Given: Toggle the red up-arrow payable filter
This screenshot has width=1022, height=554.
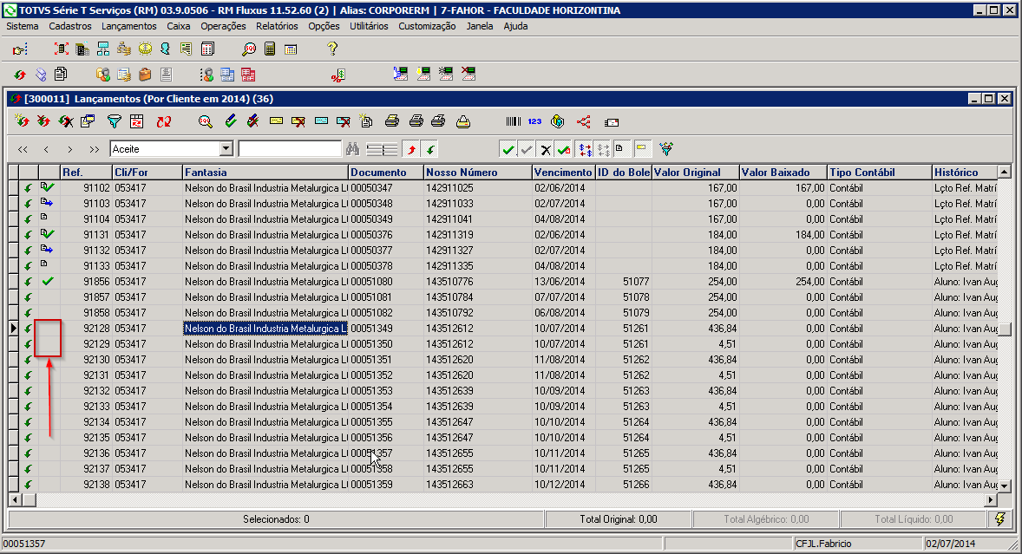Looking at the screenshot, I should coord(413,149).
